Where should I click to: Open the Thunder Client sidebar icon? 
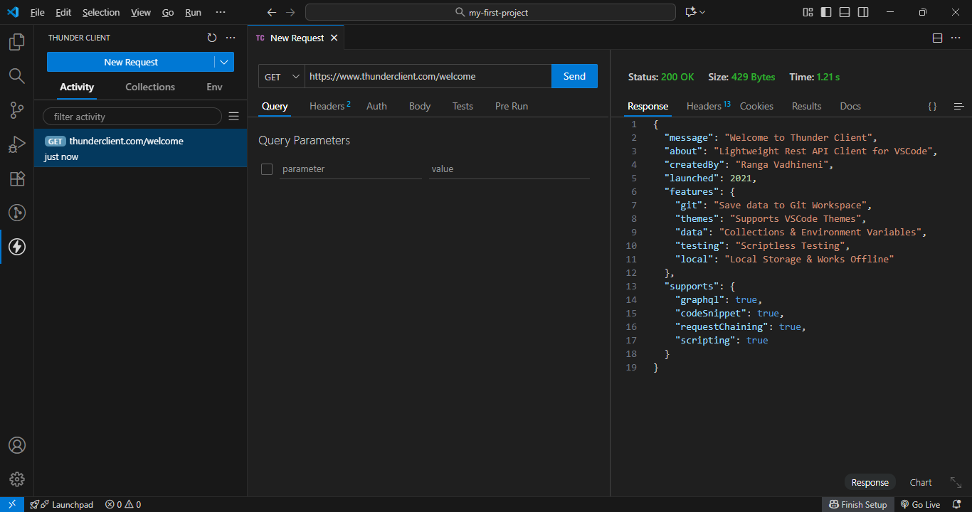(17, 247)
